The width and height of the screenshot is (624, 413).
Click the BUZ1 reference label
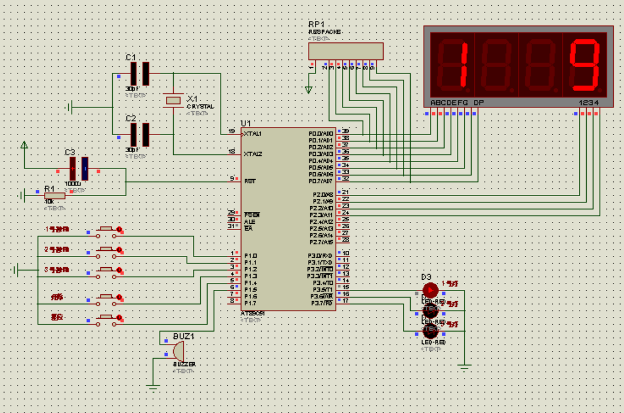tap(183, 337)
